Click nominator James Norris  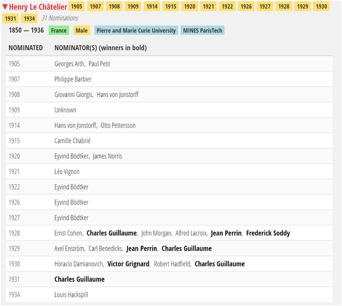point(107,156)
